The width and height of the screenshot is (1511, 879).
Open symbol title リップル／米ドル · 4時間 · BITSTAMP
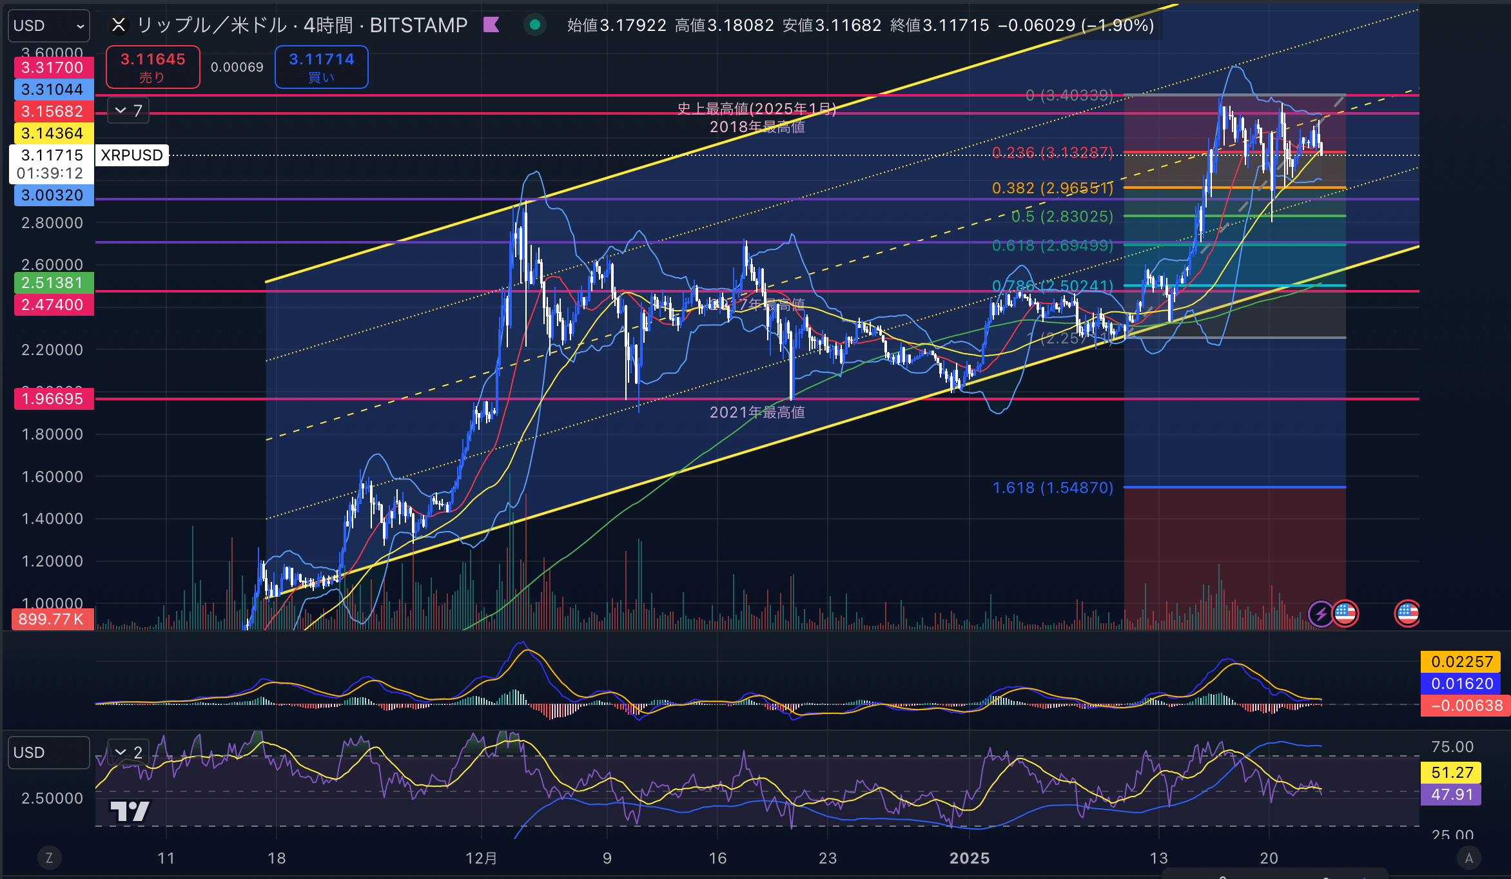(x=302, y=25)
